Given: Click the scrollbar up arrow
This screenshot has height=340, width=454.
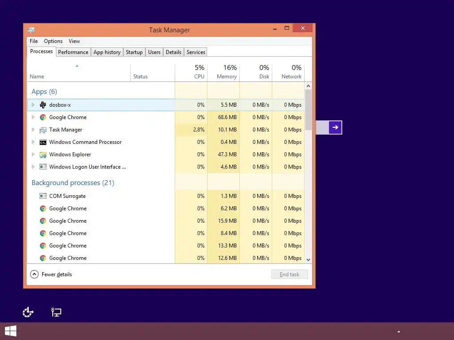Looking at the screenshot, I should pos(309,86).
